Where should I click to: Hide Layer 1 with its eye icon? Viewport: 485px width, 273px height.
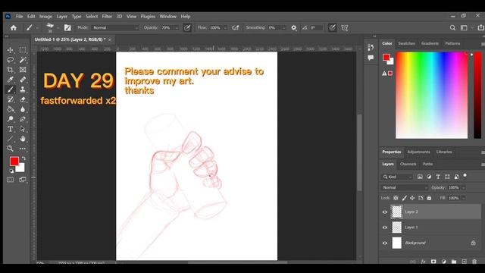[x=385, y=227]
